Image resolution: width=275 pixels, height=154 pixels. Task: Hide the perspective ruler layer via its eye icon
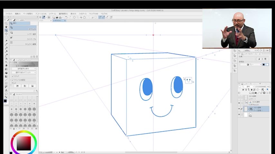(239, 109)
